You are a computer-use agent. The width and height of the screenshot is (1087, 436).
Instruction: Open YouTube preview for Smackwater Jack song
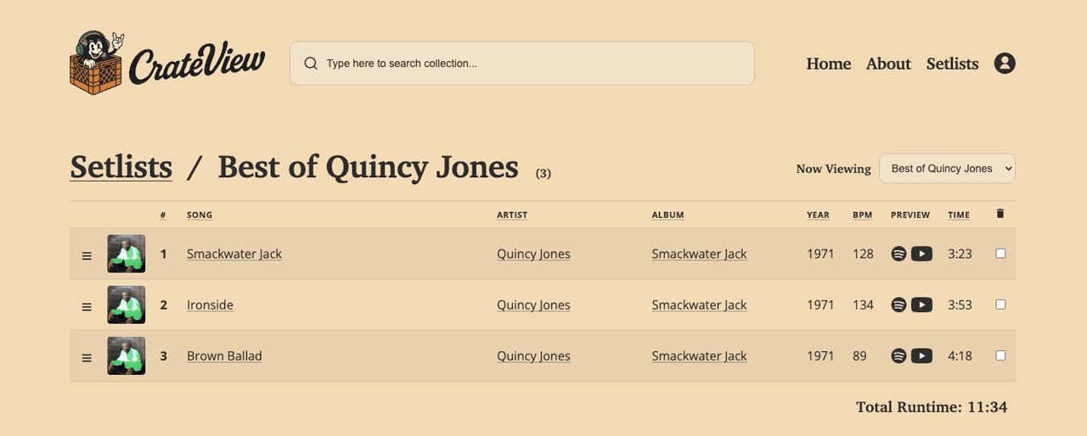(921, 254)
